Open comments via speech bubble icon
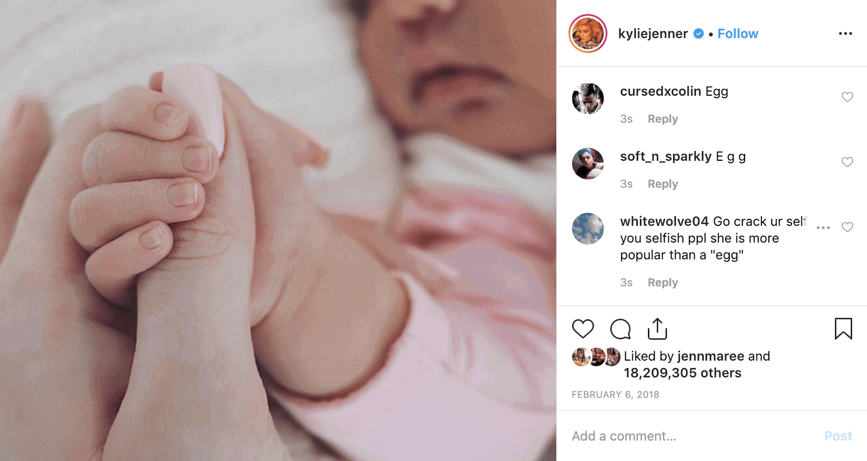Screen dimensions: 867x461 pos(620,329)
